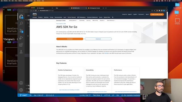This screenshot has width=182, height=102.
Task: Open the Solutions nav menu
Action: 46,17
